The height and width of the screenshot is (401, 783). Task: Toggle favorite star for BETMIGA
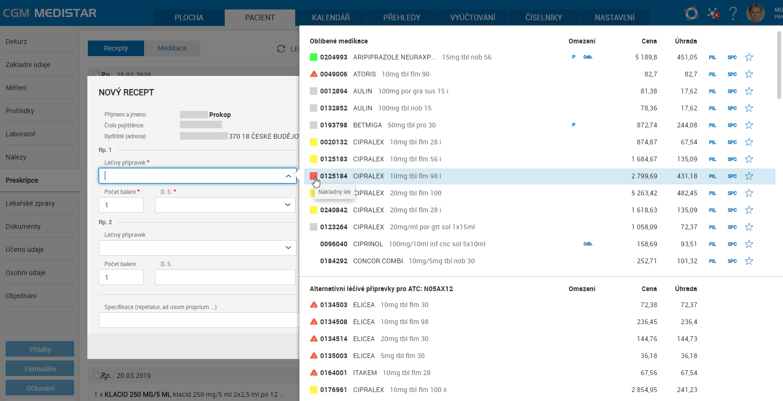point(749,125)
